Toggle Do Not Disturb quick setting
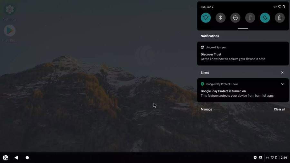This screenshot has width=290, height=163. 235,18
